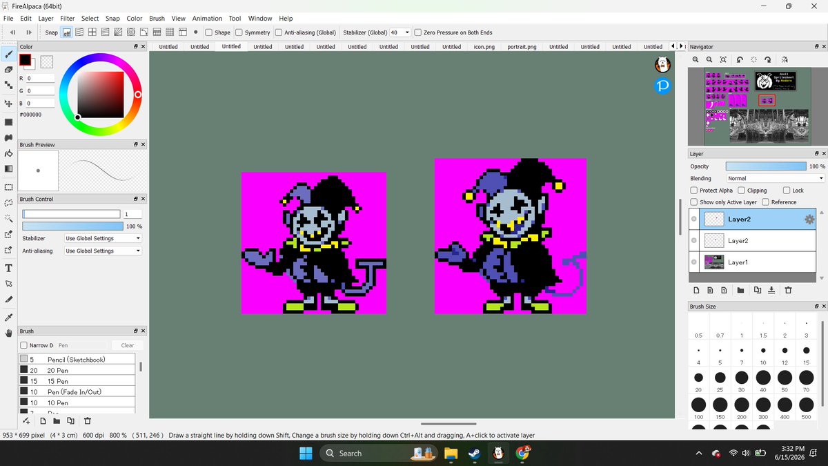Open the Window menu

click(x=260, y=19)
